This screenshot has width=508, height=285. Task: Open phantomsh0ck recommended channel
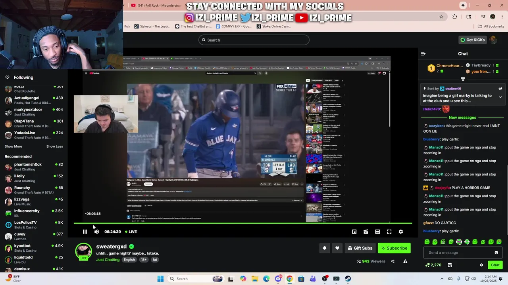(34, 167)
